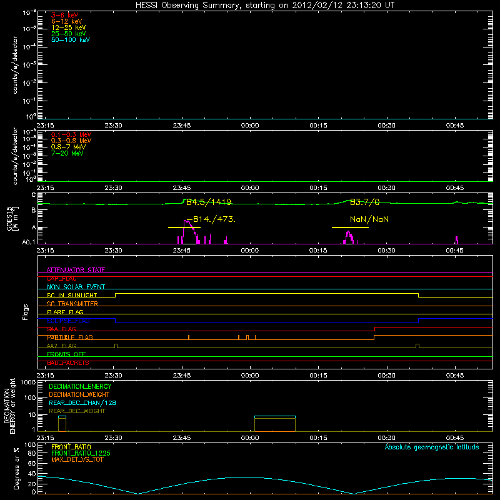Select the AAZ_FLAG label
Screen dimensions: 500x500
click(x=61, y=346)
